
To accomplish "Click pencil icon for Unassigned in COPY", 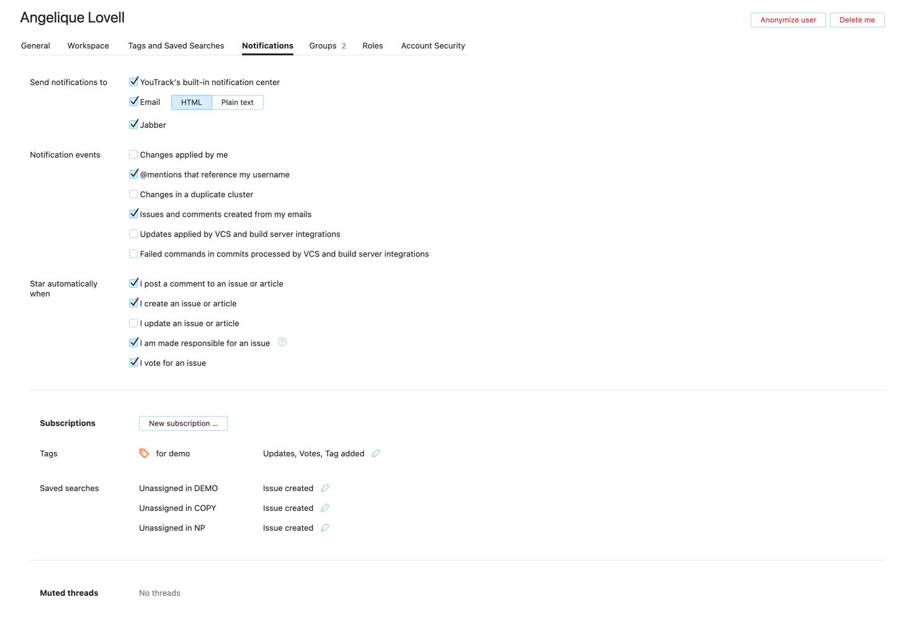I will pos(325,508).
